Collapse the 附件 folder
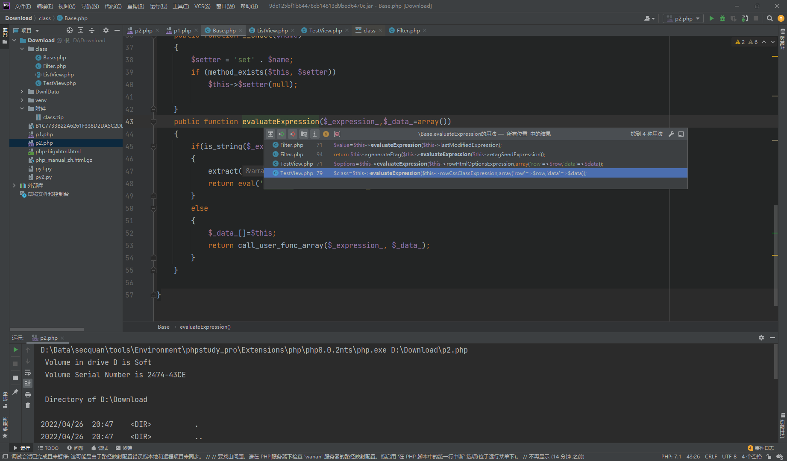 click(x=22, y=108)
